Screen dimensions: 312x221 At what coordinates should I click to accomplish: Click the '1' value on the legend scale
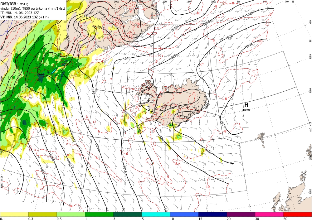(x=86, y=219)
